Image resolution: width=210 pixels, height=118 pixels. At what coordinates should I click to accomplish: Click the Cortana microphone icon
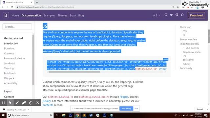click(x=51, y=115)
